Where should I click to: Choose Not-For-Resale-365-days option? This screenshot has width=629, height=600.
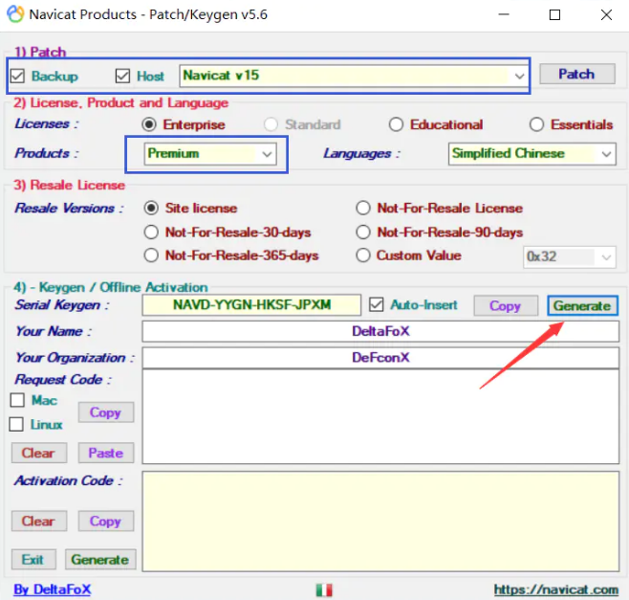151,256
